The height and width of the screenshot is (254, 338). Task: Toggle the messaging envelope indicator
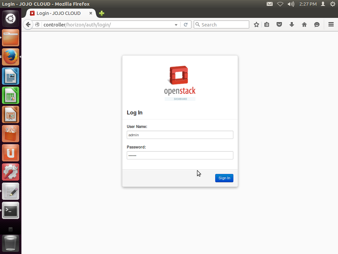(x=269, y=4)
